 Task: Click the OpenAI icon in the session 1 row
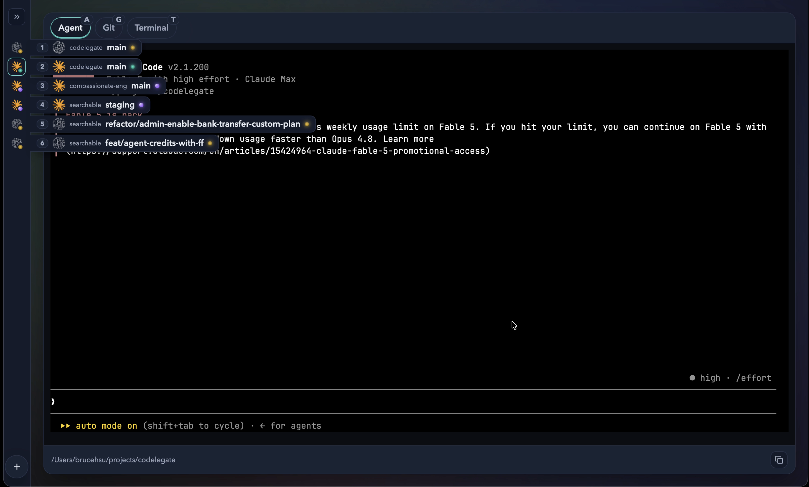point(59,48)
